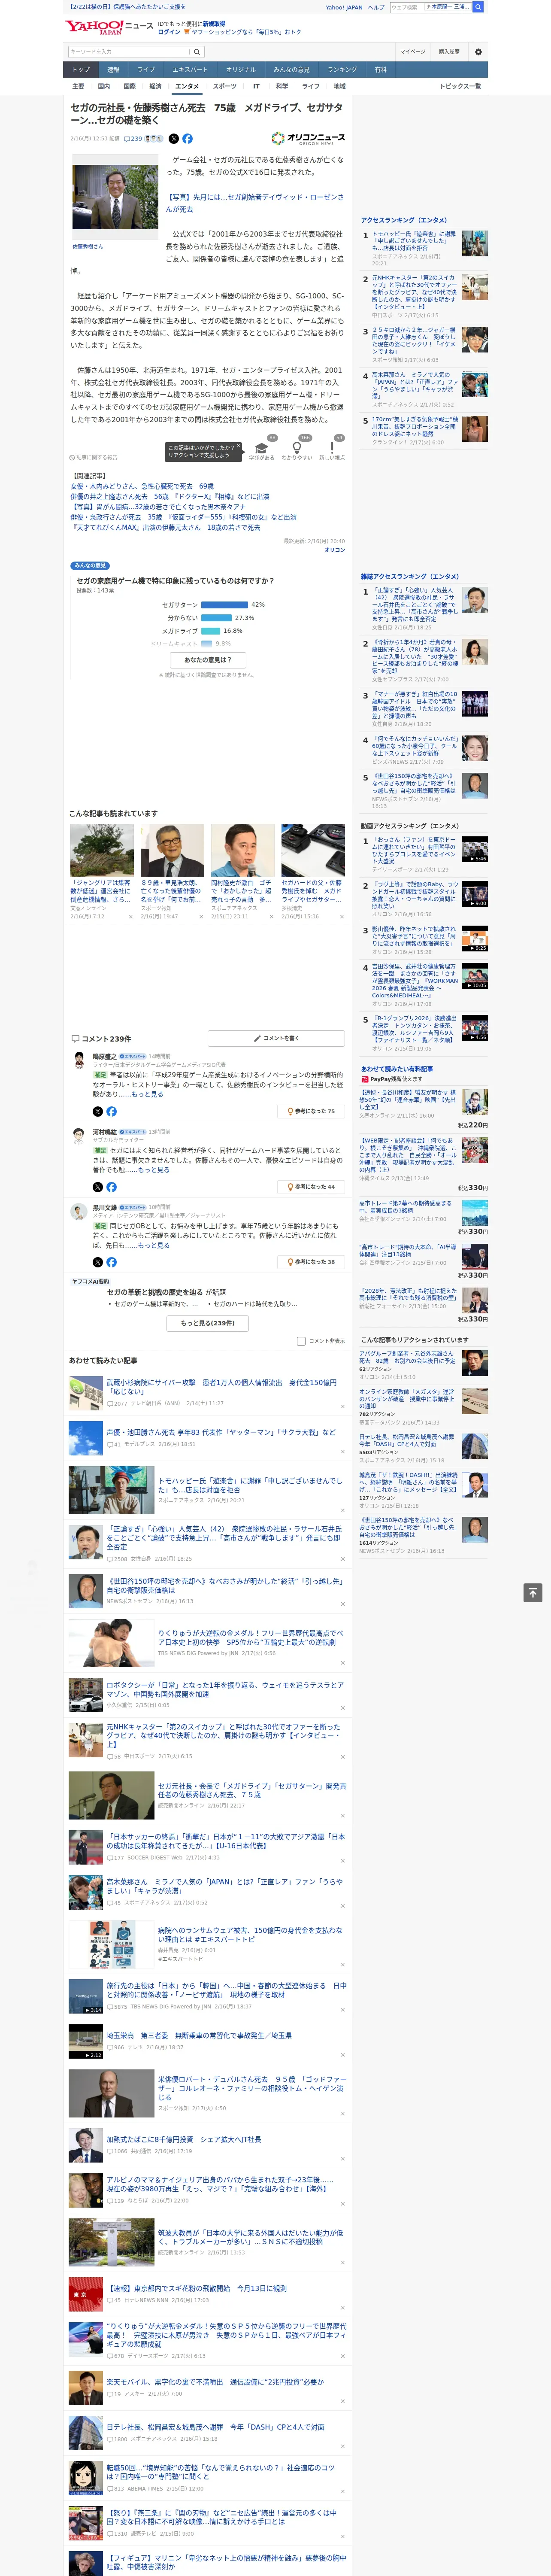Expand 鴨原盛之 comment with もっと見る

point(147,1094)
